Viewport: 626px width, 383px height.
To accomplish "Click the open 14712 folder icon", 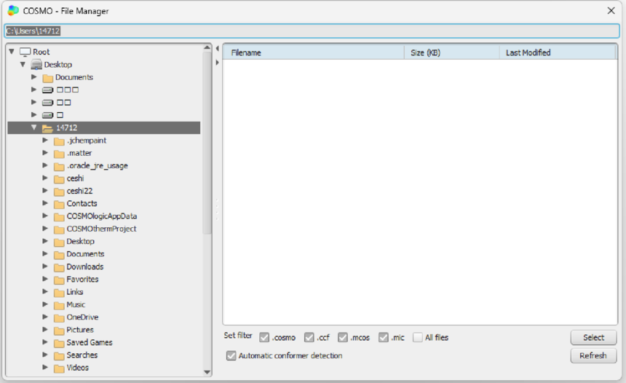I will point(47,128).
